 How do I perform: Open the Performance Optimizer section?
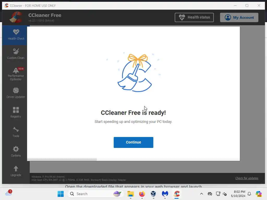pyautogui.click(x=16, y=74)
